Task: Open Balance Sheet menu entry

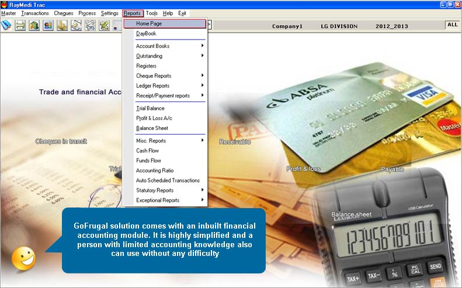Action: coord(165,128)
